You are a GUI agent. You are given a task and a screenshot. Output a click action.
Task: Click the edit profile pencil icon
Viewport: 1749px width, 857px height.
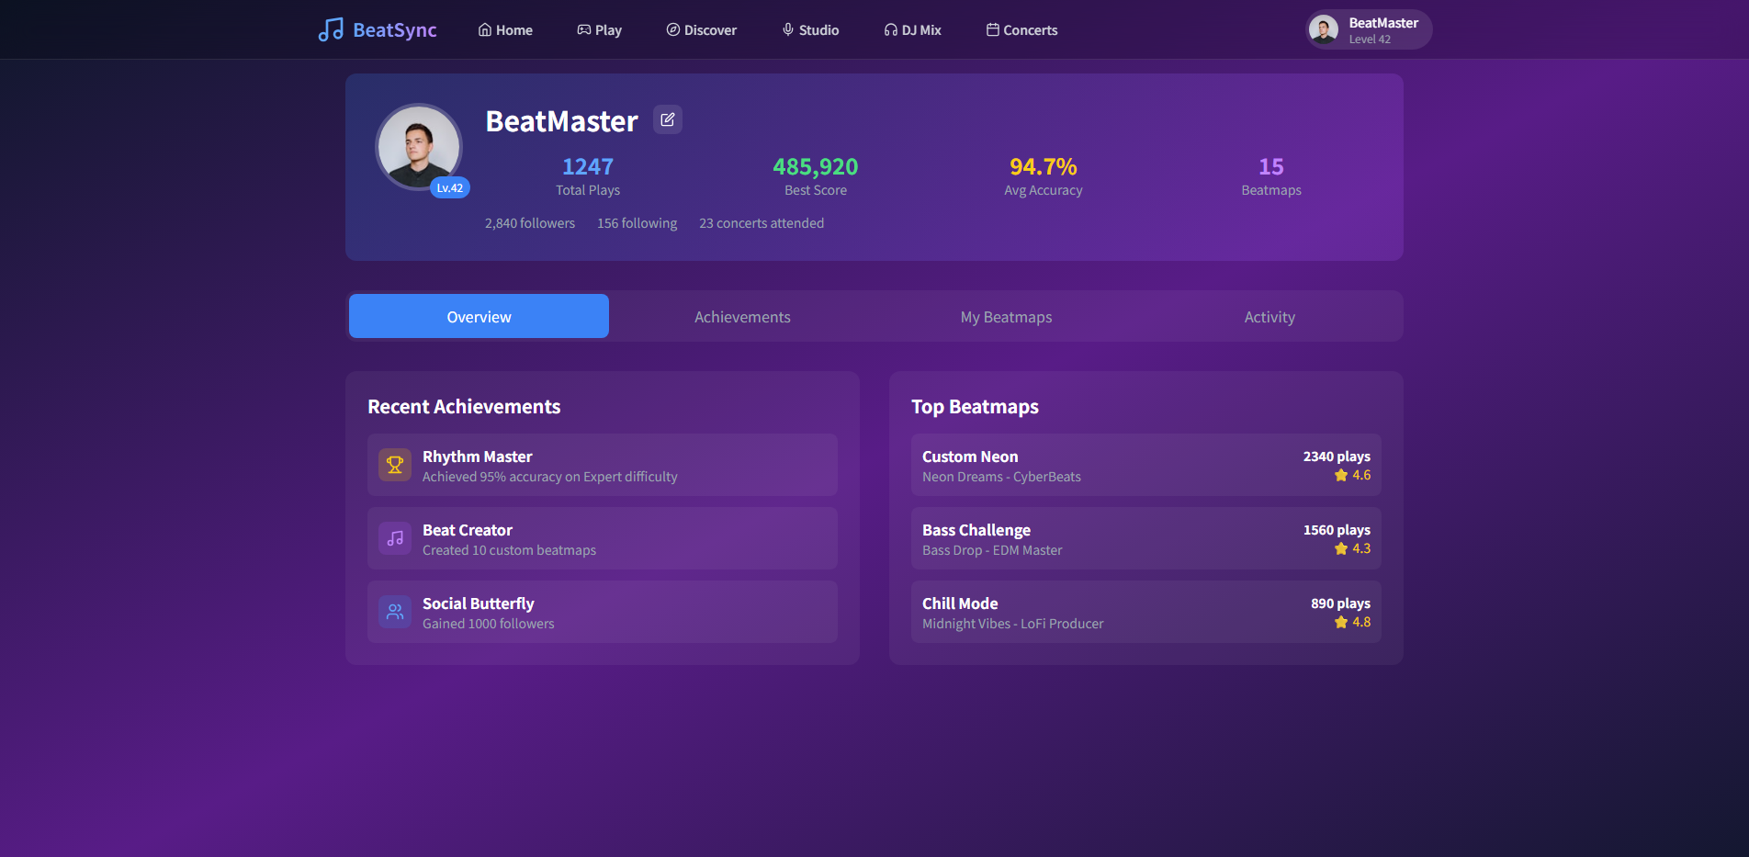668,119
